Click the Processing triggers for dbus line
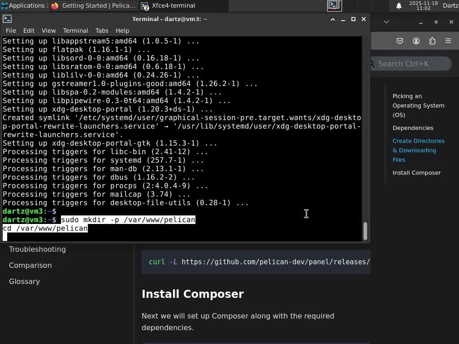459x344 pixels. (x=99, y=177)
